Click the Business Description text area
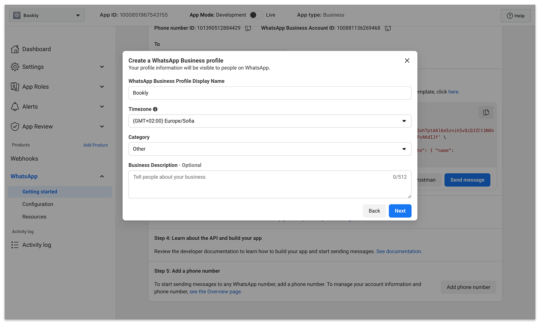The image size is (540, 324). click(x=270, y=184)
